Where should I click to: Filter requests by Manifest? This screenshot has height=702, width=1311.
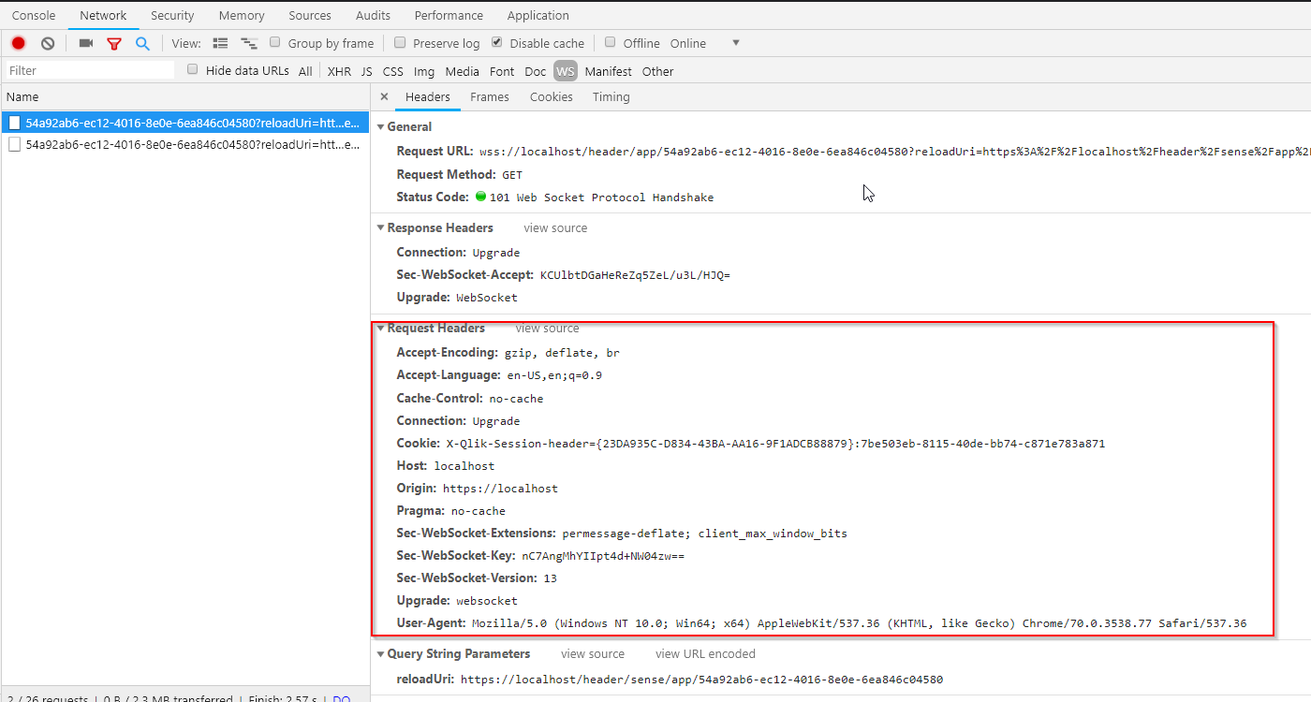(609, 71)
